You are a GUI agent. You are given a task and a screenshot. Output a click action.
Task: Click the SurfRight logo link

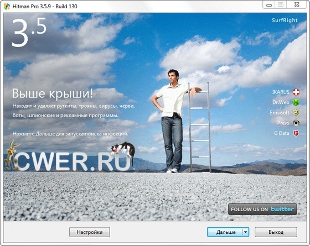pos(285,20)
